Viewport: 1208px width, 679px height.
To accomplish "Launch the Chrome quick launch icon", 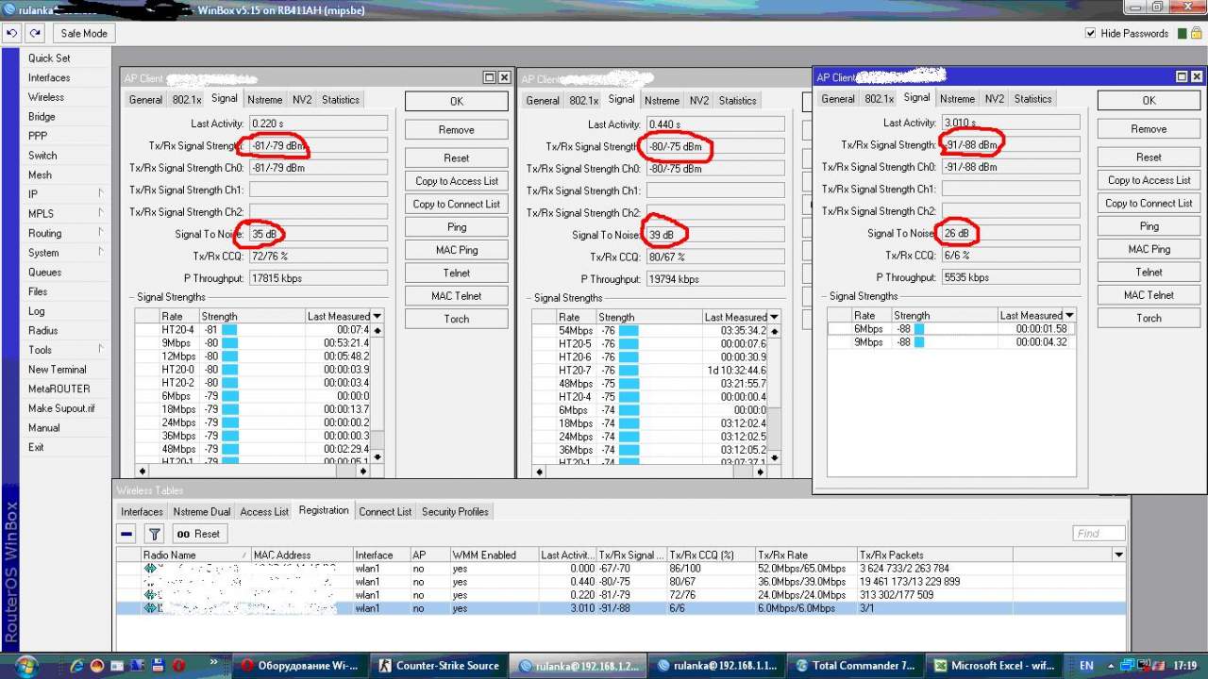I will pos(96,665).
